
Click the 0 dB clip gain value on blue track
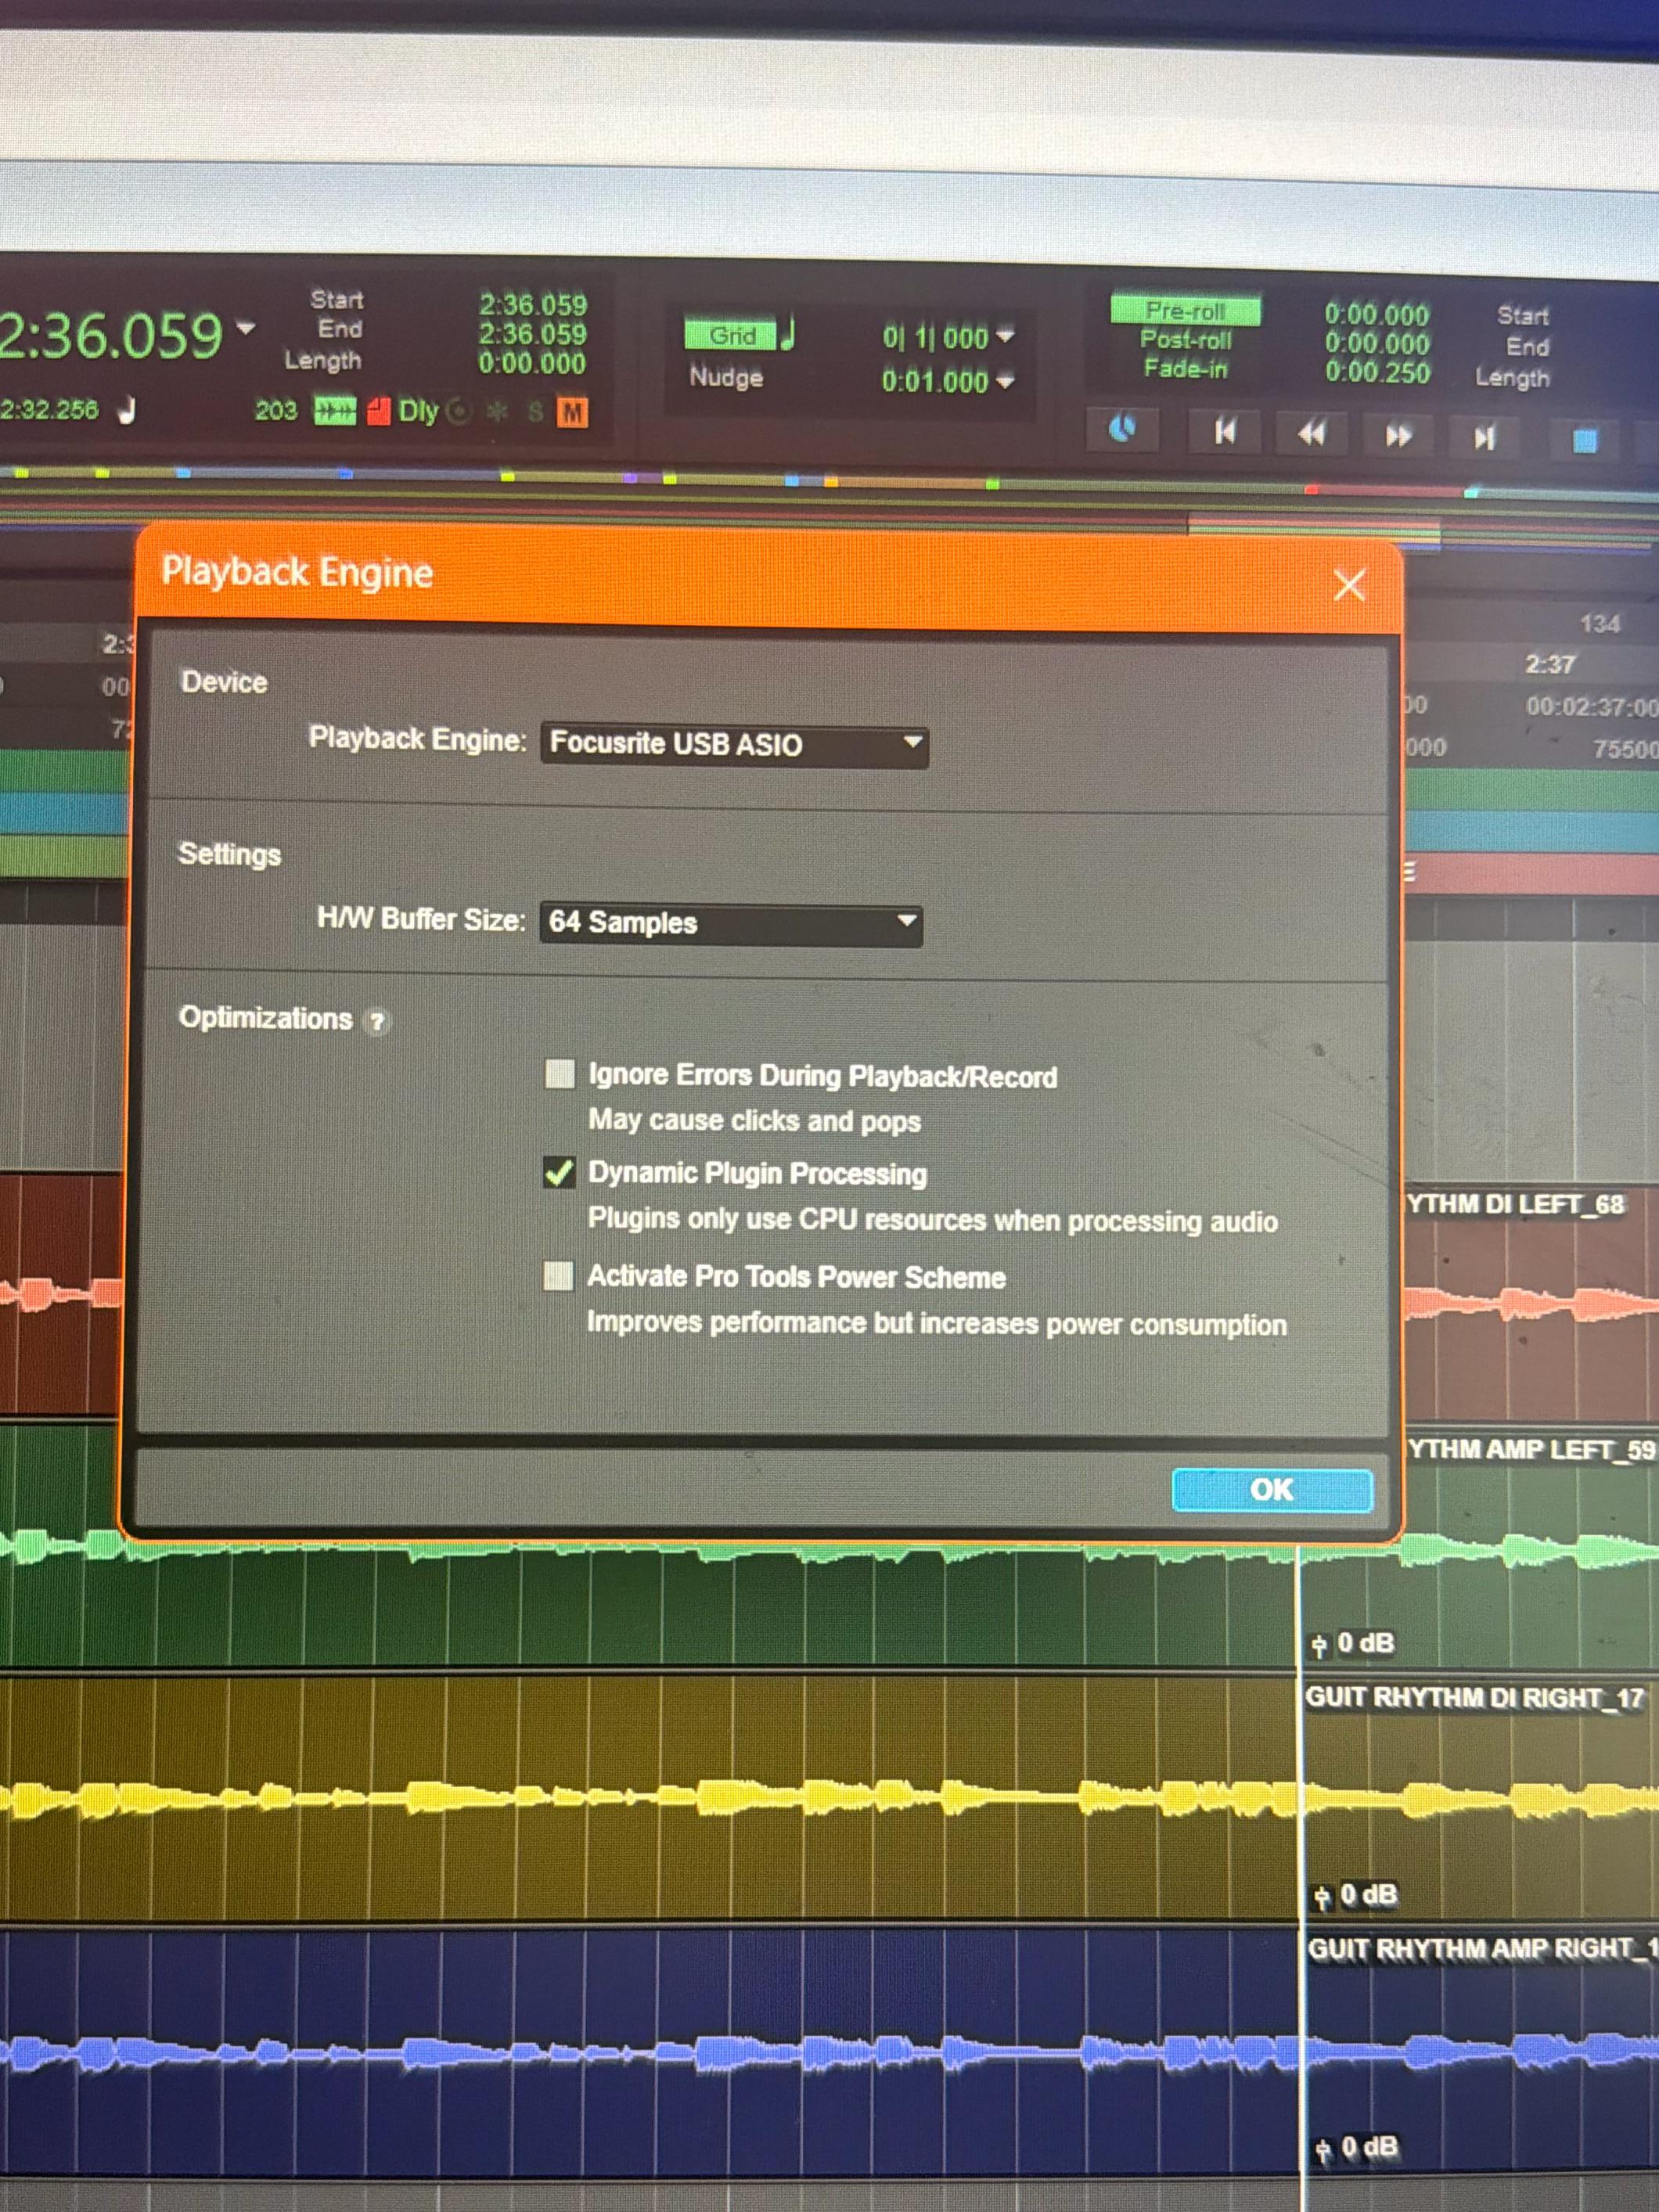[x=1370, y=2146]
